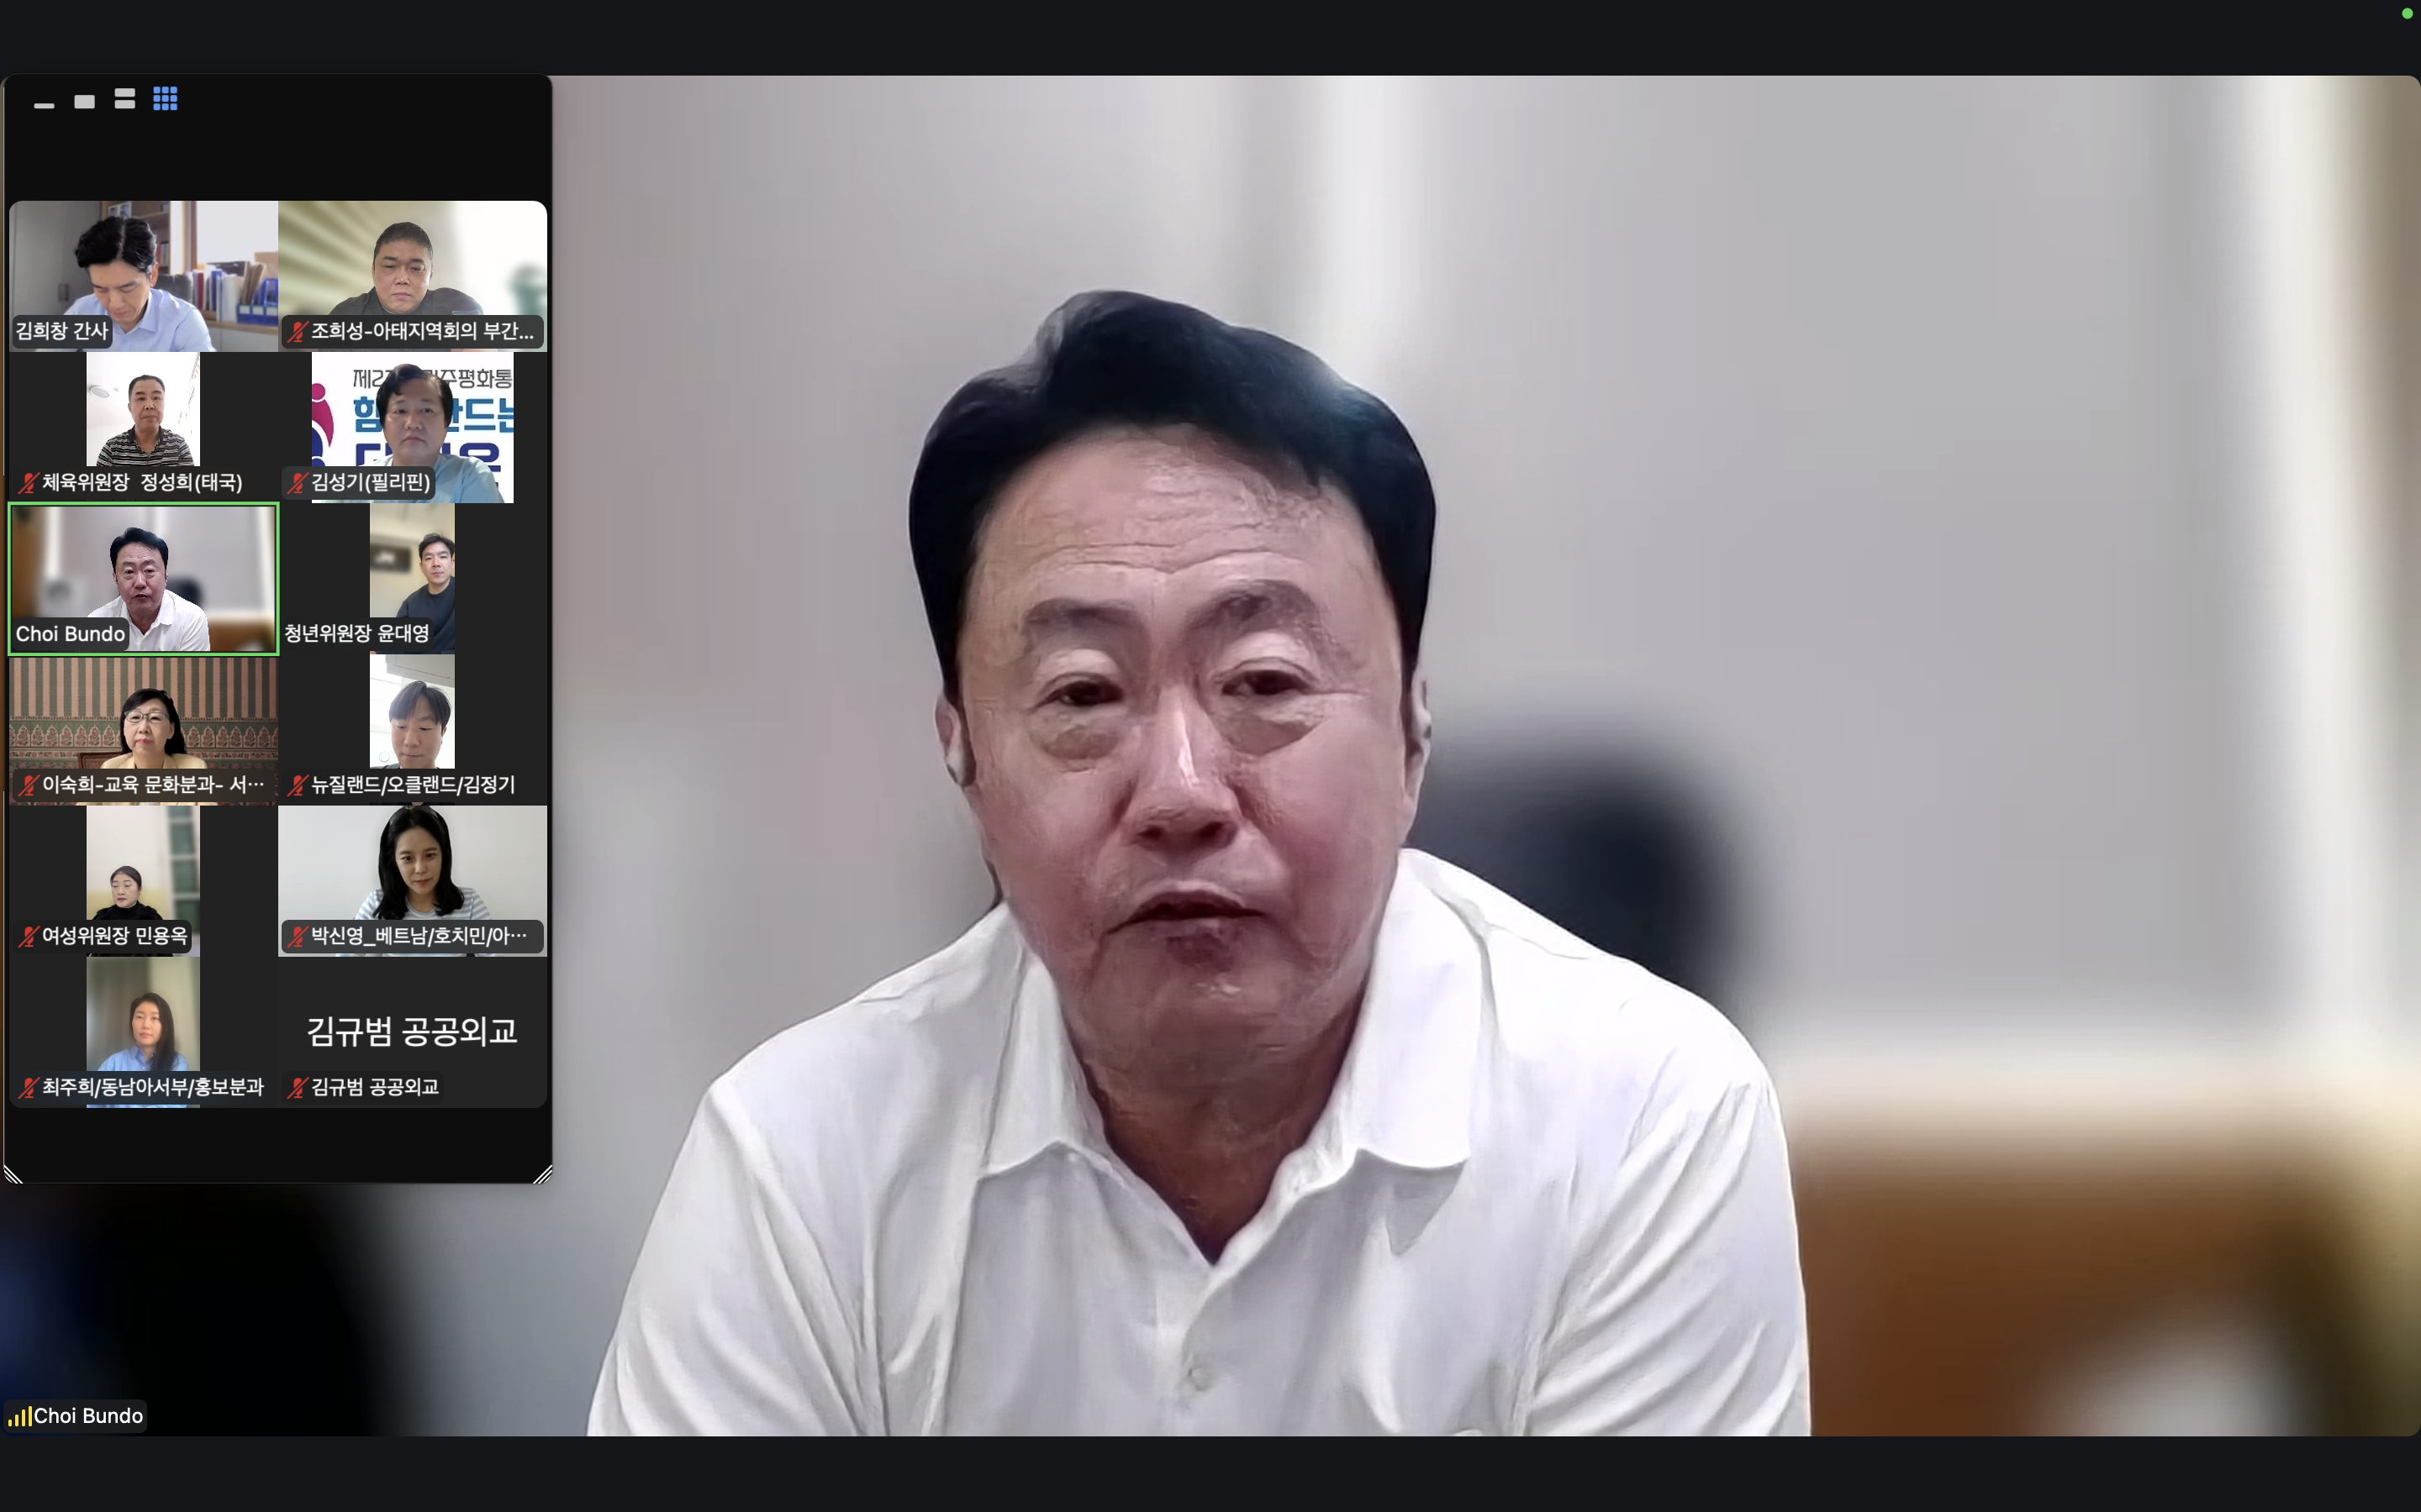
Task: Grab bottom-right resize handle of thumbnail panel
Action: [542, 1175]
